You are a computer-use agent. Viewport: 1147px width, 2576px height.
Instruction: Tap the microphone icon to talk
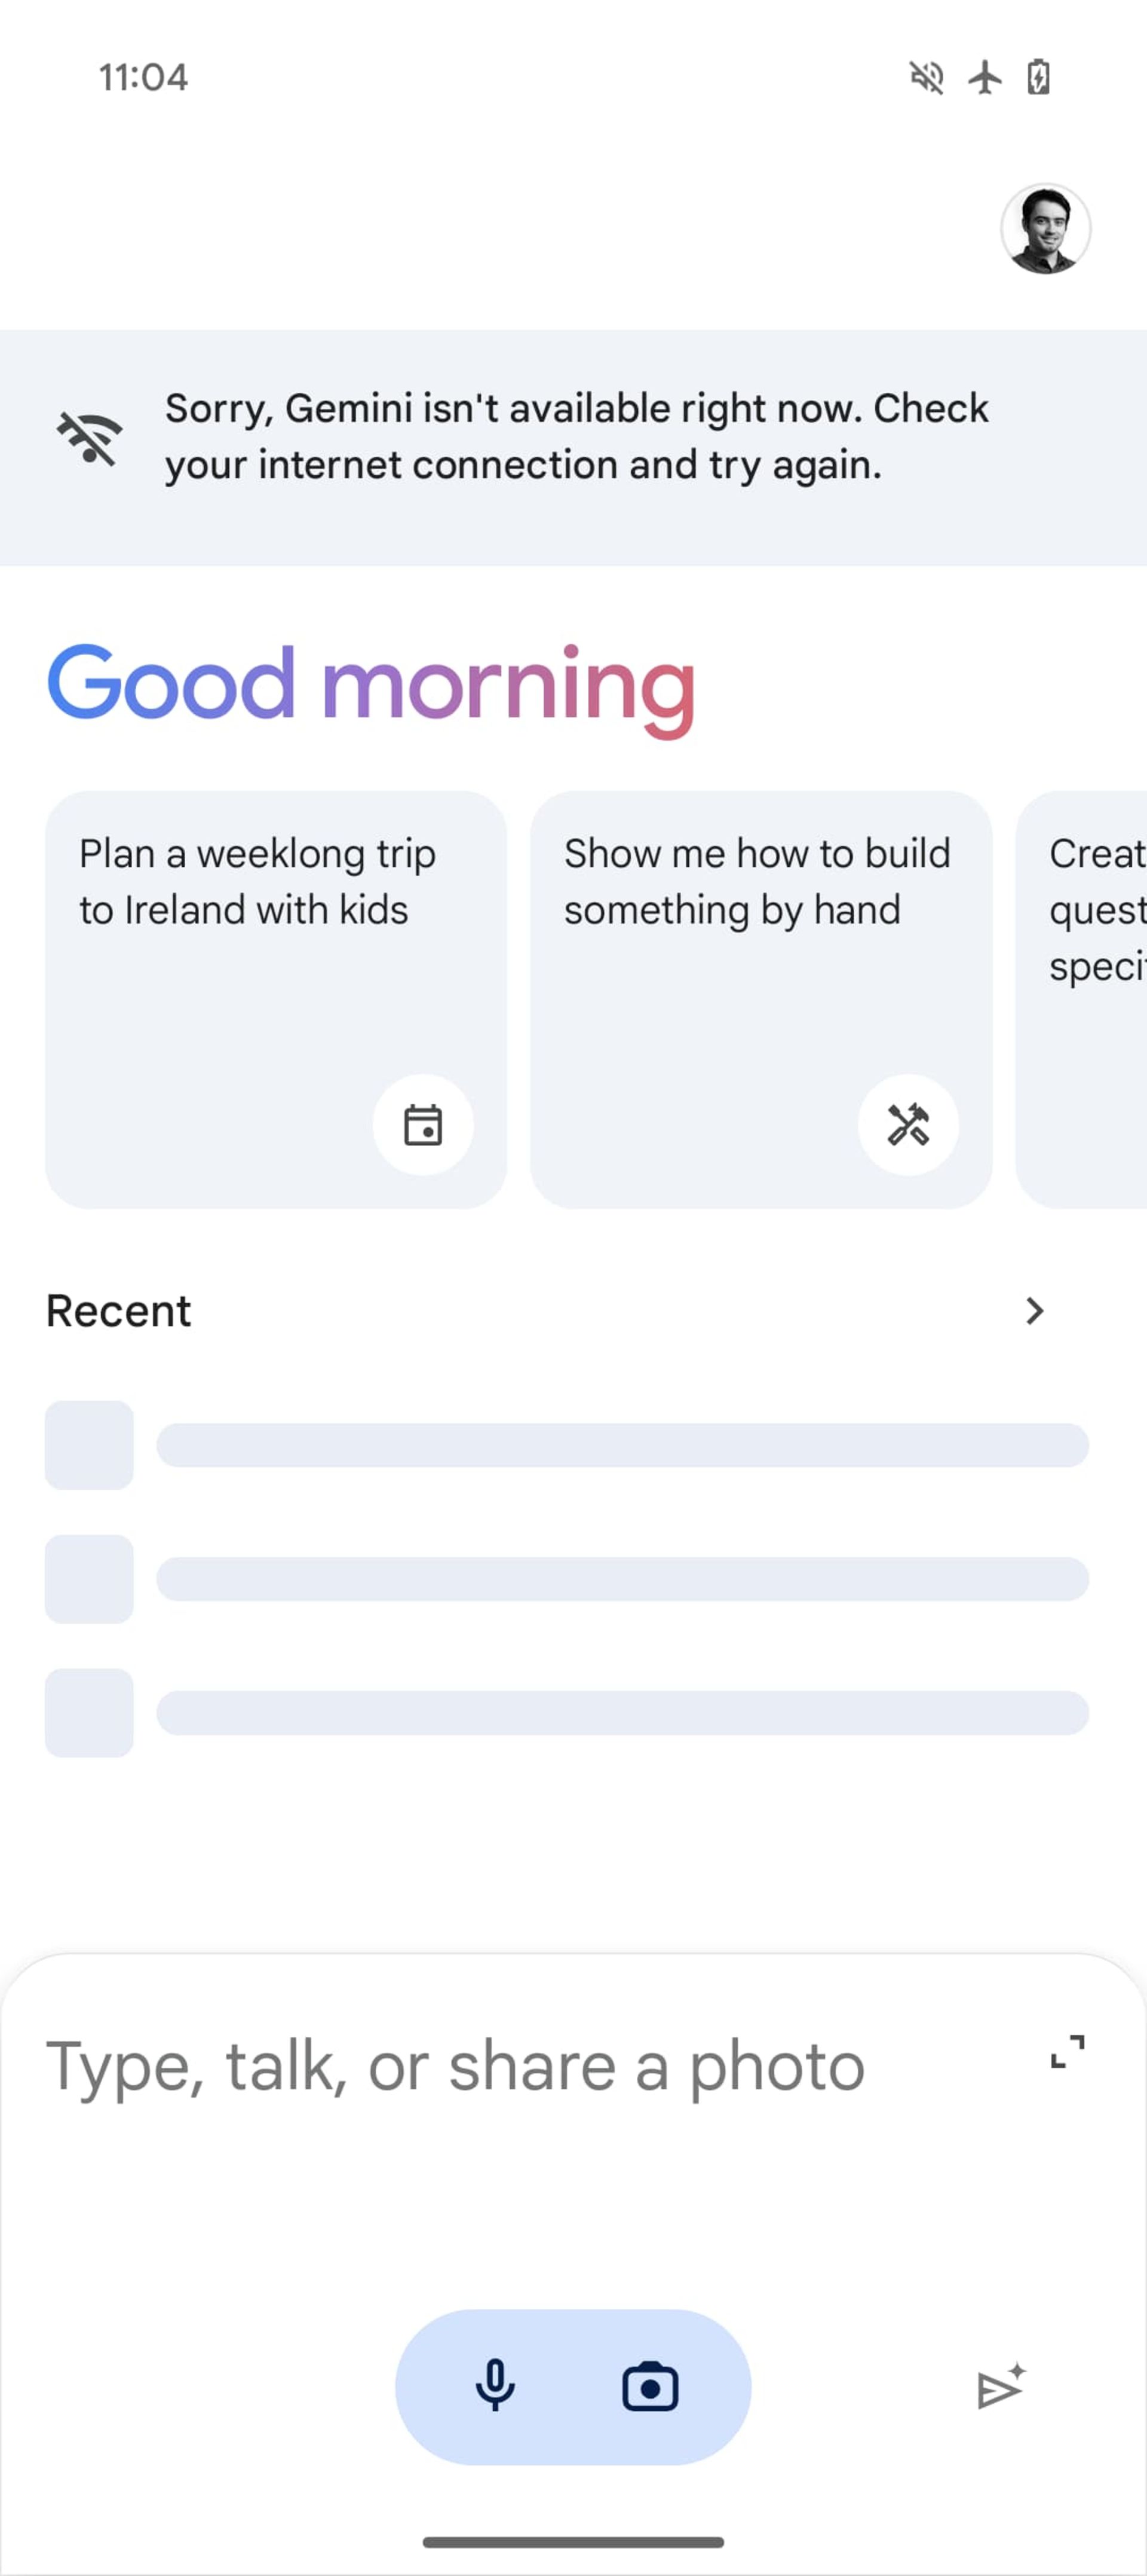495,2387
